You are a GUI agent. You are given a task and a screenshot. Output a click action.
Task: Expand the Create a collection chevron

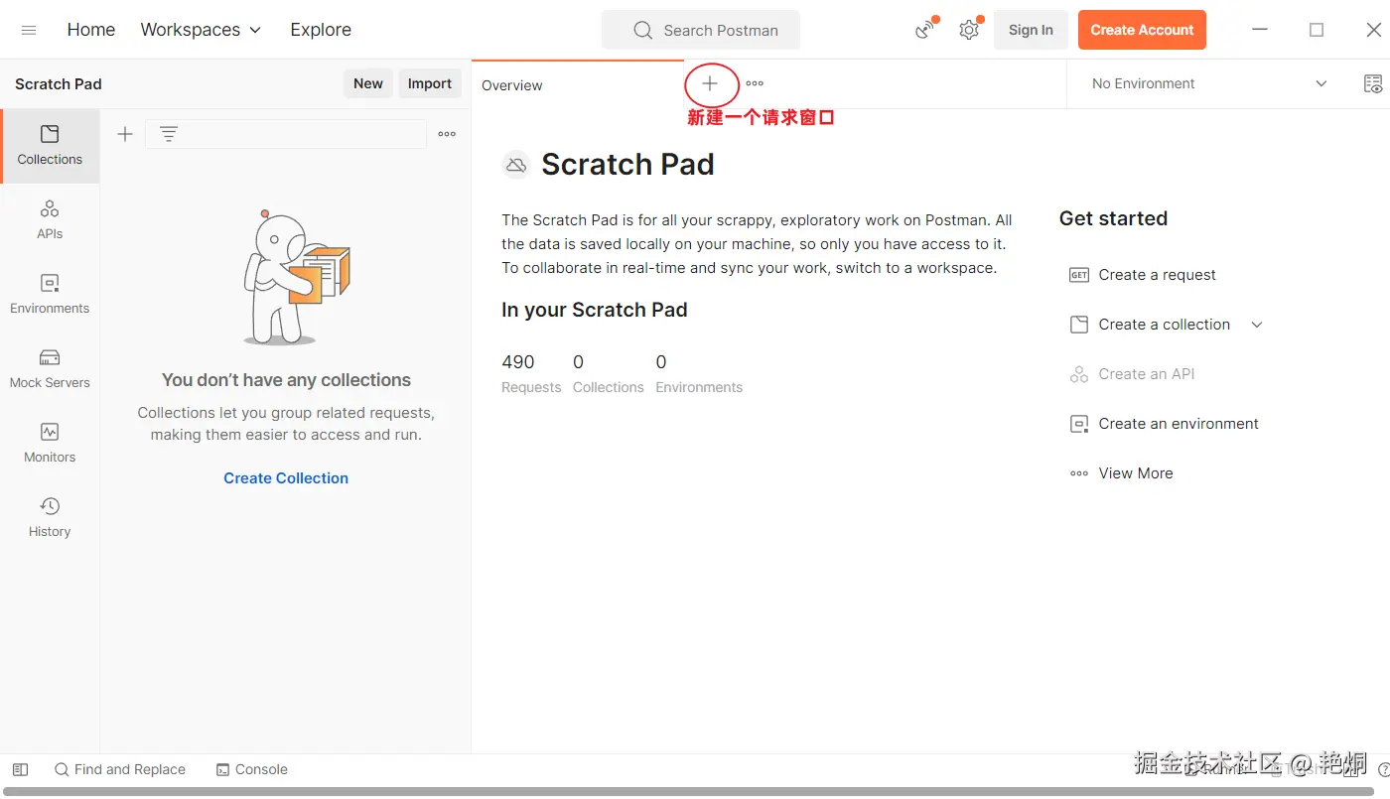click(1257, 325)
